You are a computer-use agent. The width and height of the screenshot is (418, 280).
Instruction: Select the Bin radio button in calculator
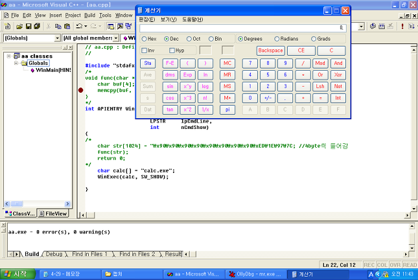211,39
